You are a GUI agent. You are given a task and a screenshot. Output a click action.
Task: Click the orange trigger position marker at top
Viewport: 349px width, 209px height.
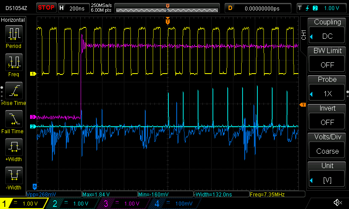(x=168, y=20)
